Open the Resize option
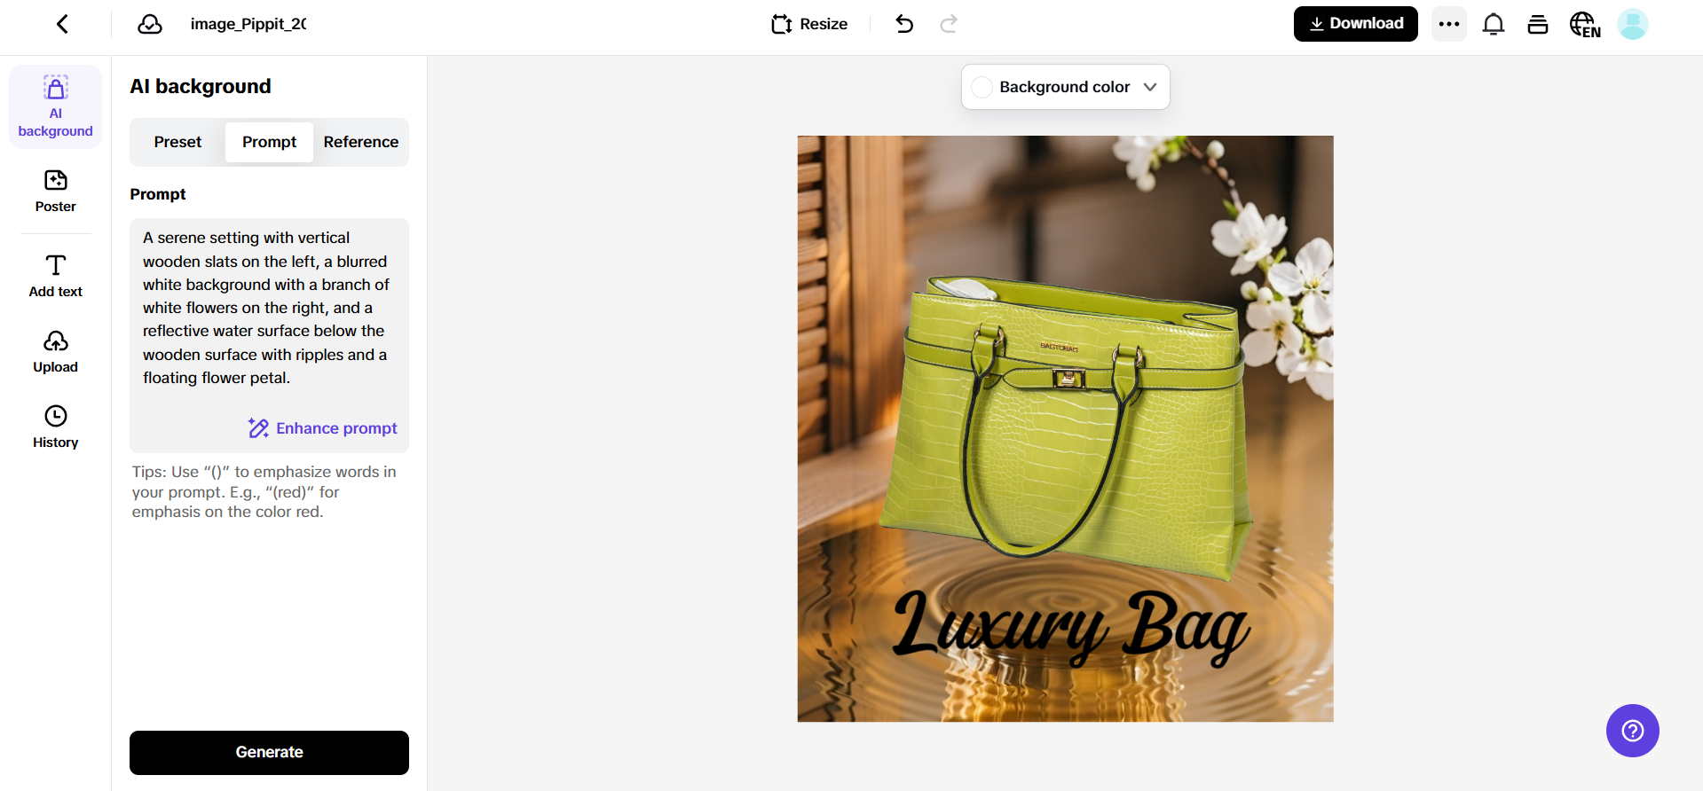This screenshot has width=1703, height=791. (x=809, y=24)
